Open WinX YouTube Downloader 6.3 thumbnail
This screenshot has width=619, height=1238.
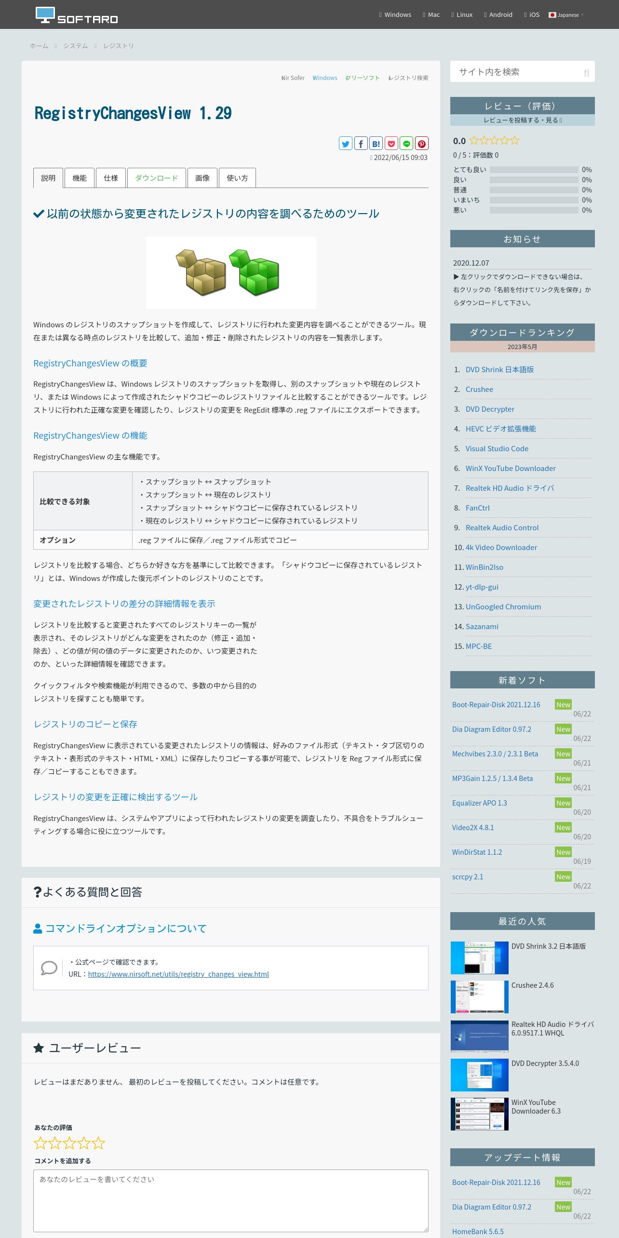(x=480, y=1114)
